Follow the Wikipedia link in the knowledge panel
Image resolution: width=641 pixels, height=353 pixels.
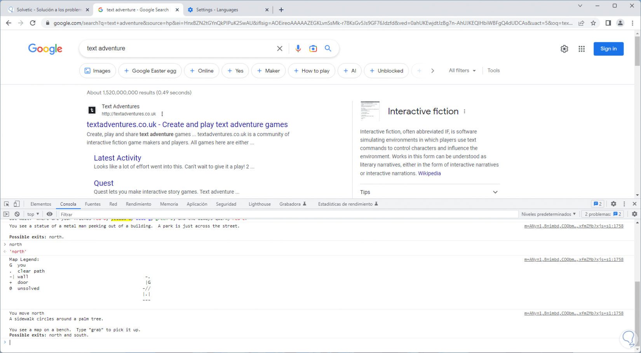(x=429, y=173)
